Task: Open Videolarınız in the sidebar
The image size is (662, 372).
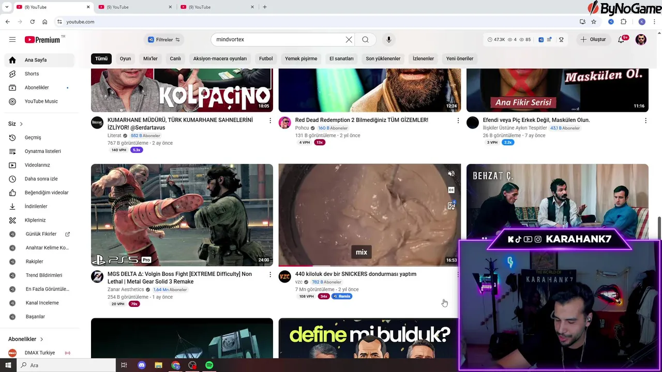Action: (x=39, y=165)
